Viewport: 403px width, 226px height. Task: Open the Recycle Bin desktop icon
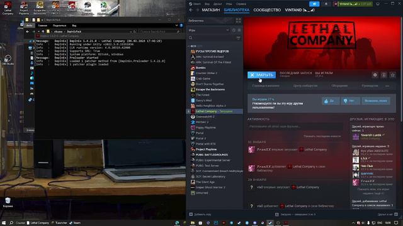tap(8, 202)
